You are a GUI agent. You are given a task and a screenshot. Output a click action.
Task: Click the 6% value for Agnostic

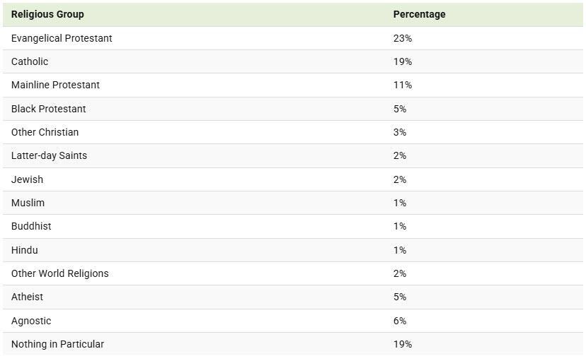click(x=400, y=321)
